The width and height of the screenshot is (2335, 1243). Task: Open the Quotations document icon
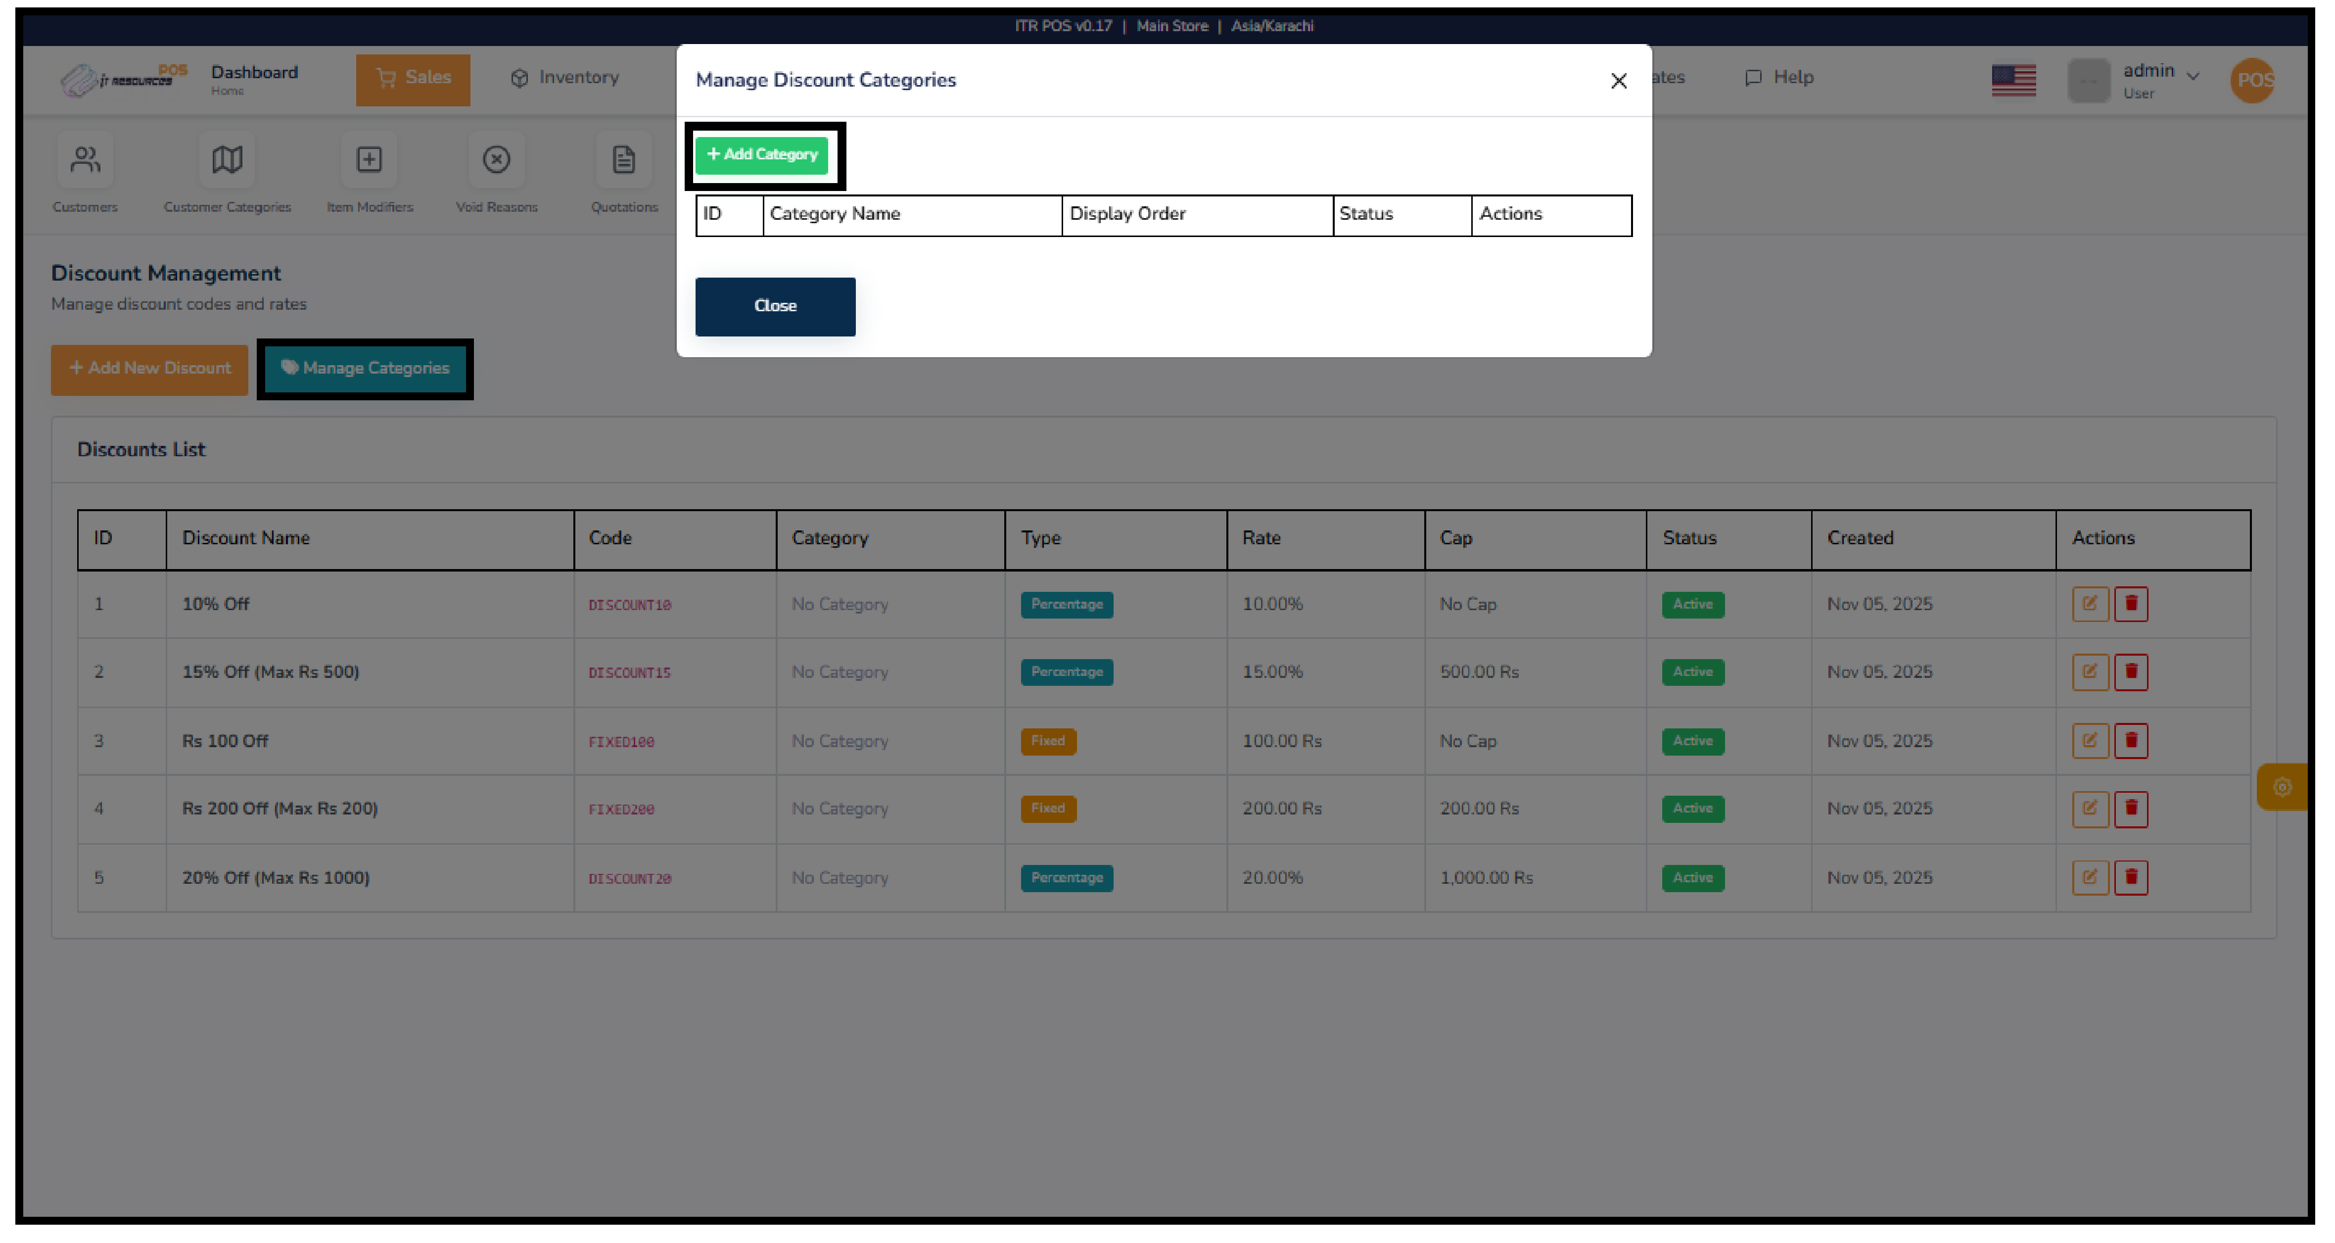[624, 161]
